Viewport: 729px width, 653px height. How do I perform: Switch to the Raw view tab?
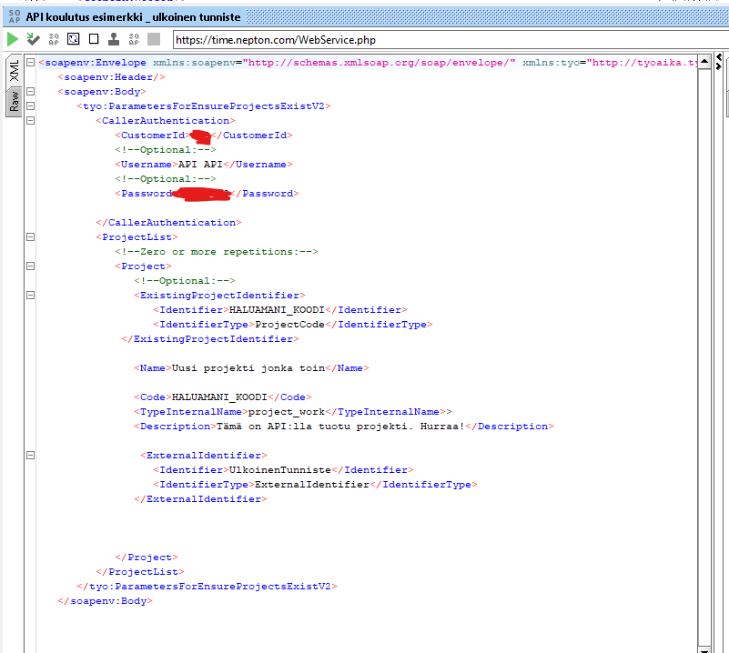(x=14, y=102)
